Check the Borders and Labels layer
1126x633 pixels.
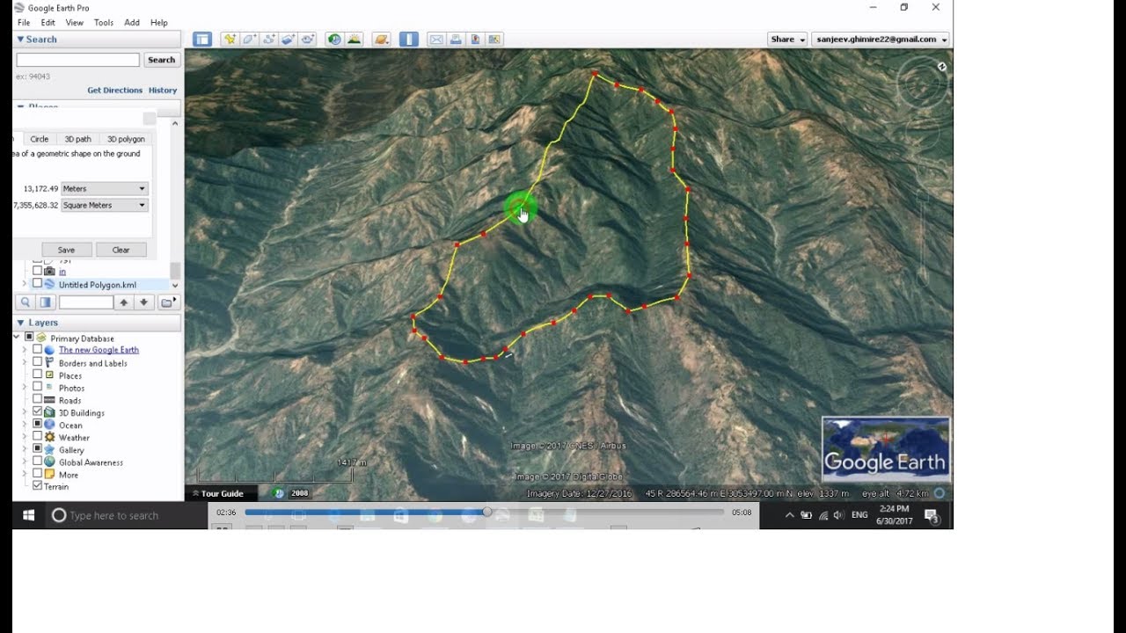point(37,362)
